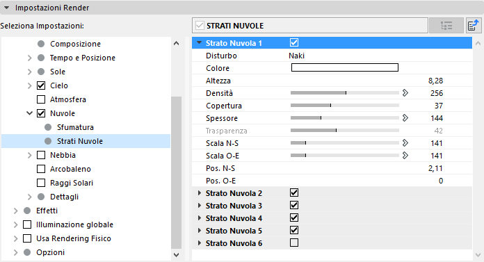Click settings tree scrollbar down arrow
Image resolution: width=484 pixels, height=262 pixels.
[176, 255]
